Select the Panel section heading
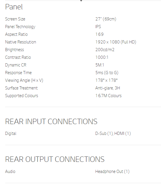The height and width of the screenshot is (186, 161). click(x=14, y=7)
